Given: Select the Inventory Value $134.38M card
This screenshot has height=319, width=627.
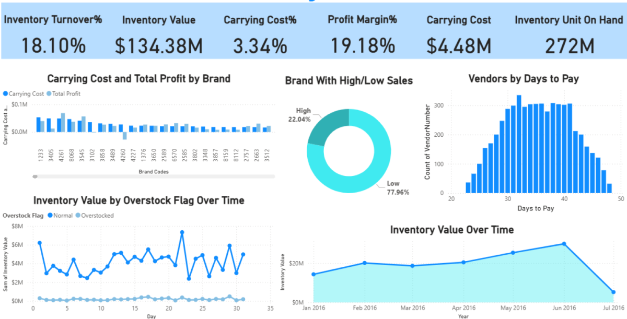Looking at the screenshot, I should pos(159,46).
